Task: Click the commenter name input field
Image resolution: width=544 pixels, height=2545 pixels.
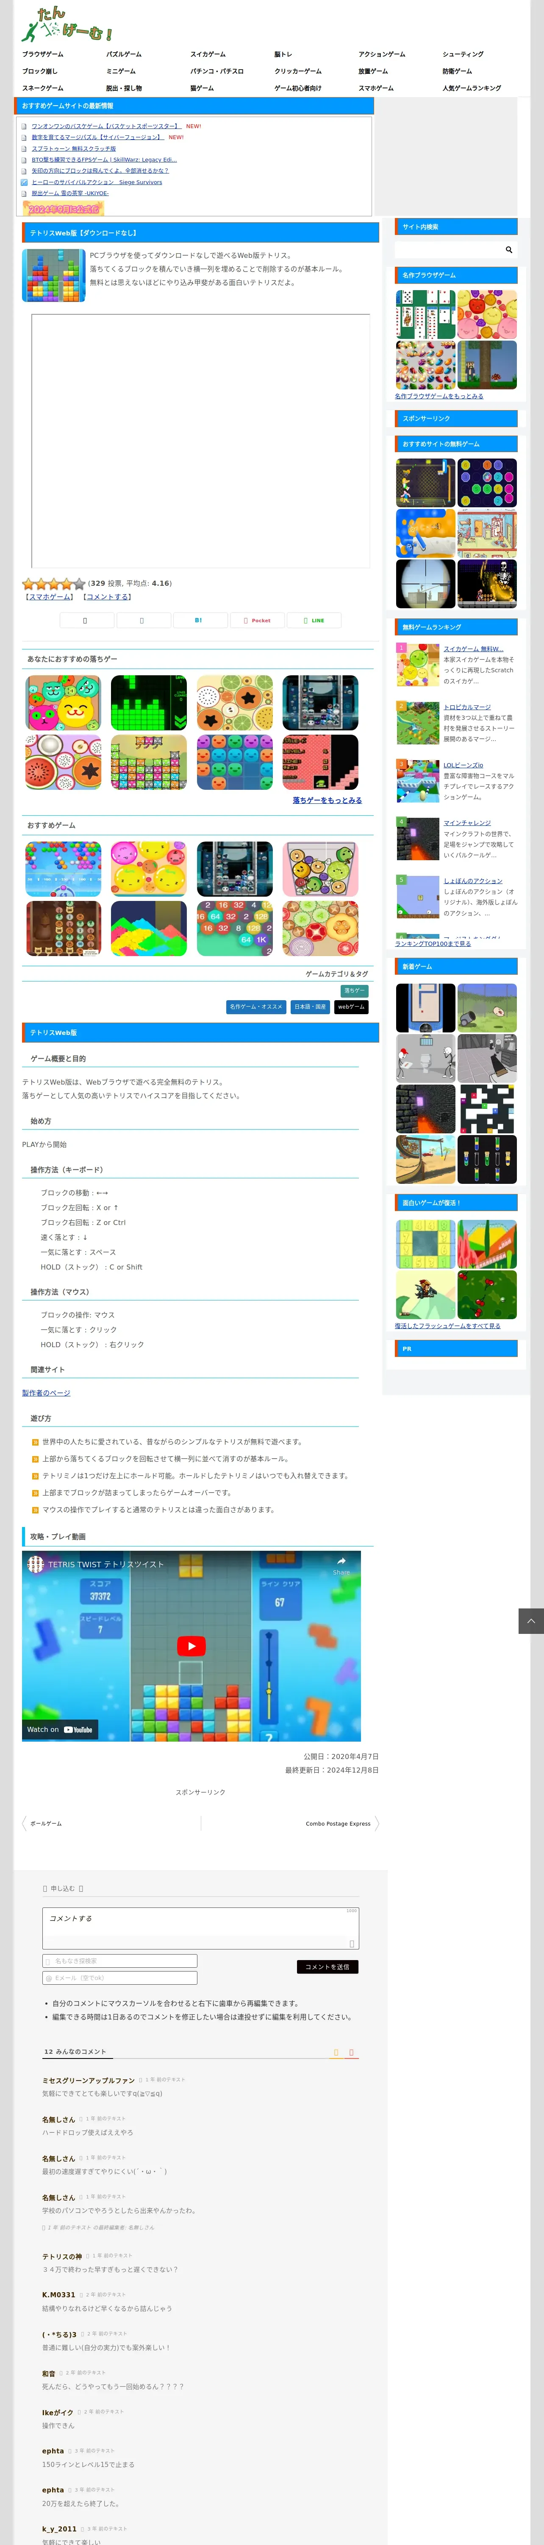Action: coord(119,1960)
